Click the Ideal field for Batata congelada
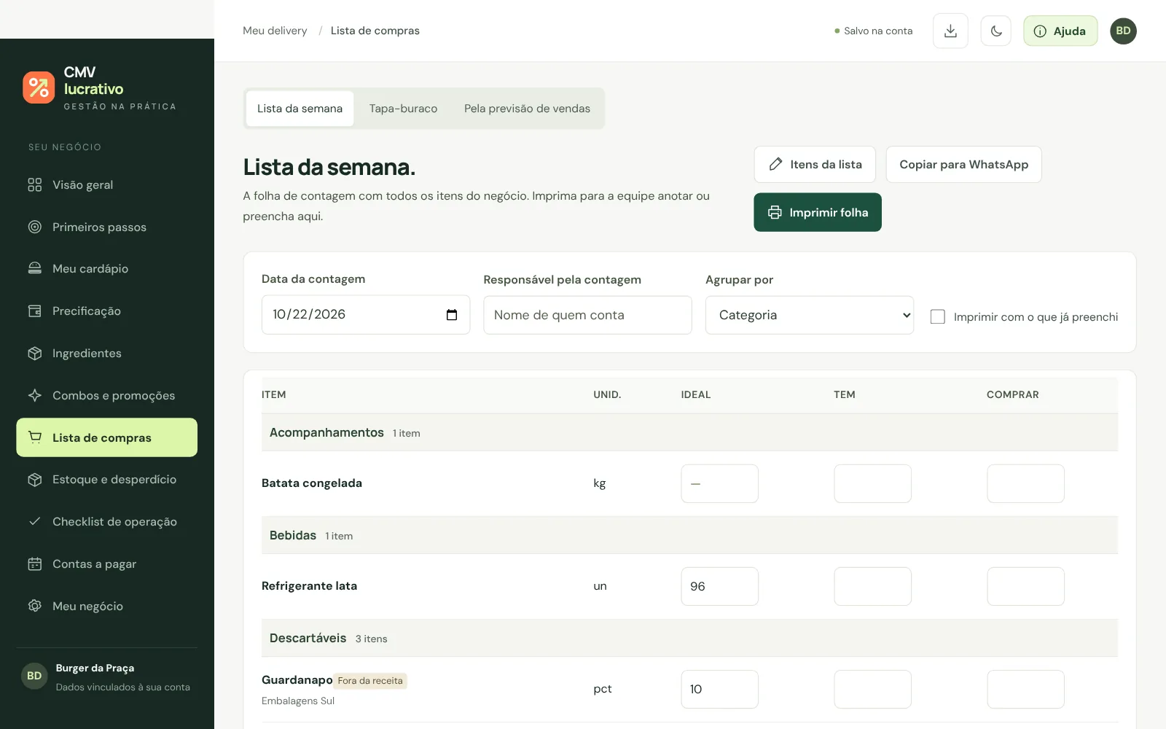Image resolution: width=1166 pixels, height=729 pixels. (719, 483)
